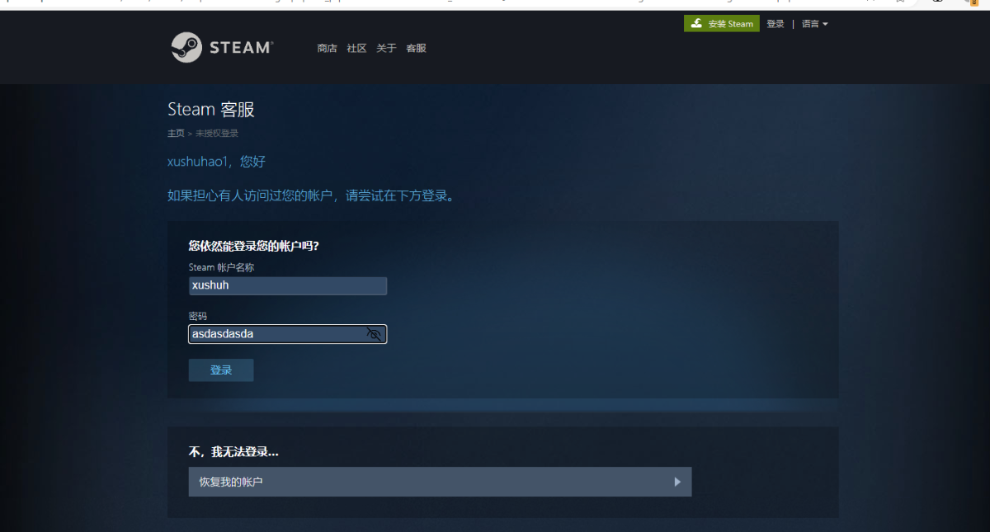Open the 社区 menu
This screenshot has width=990, height=532.
tap(356, 48)
